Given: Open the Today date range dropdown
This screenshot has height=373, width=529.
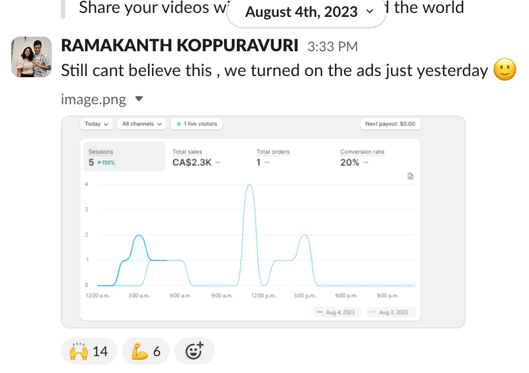Looking at the screenshot, I should [x=96, y=124].
